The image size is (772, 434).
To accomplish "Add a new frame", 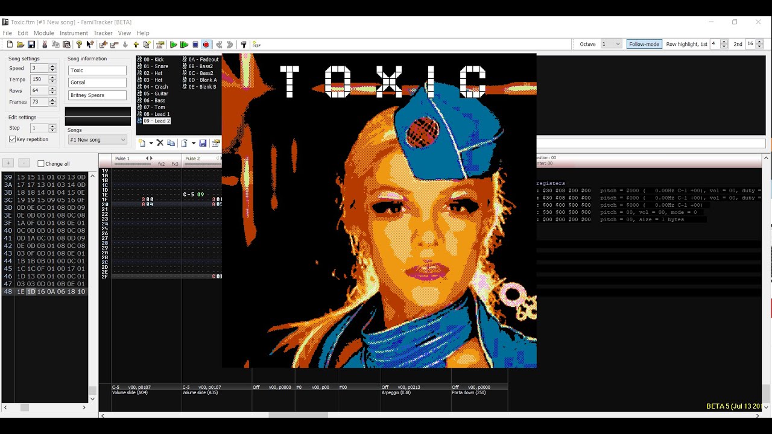I will [103, 45].
